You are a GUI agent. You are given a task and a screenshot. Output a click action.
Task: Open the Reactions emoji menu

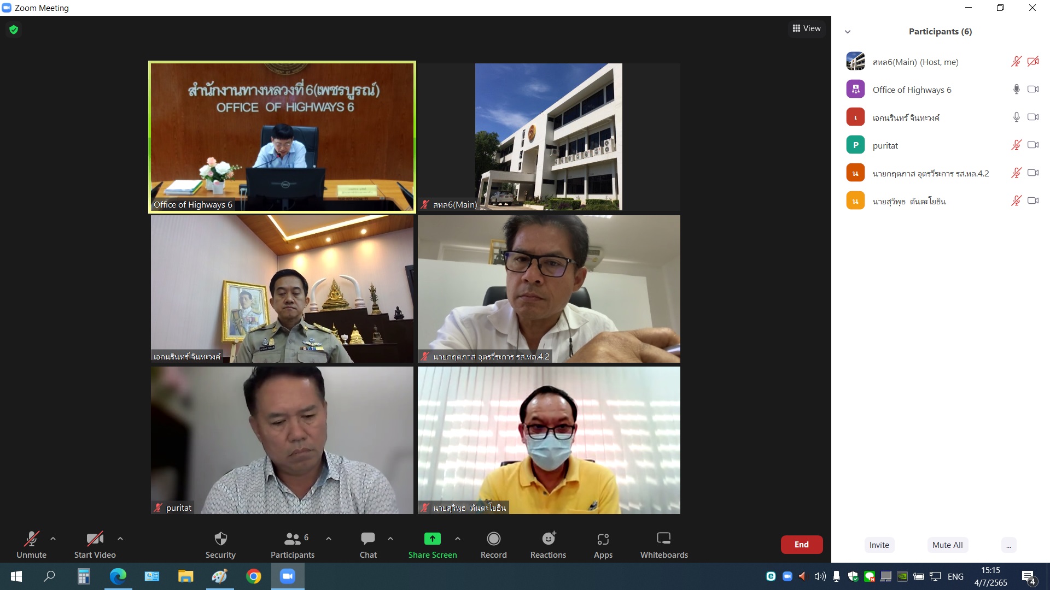tap(548, 545)
